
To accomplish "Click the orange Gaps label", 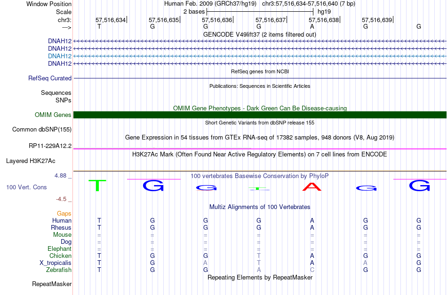I will coord(64,214).
